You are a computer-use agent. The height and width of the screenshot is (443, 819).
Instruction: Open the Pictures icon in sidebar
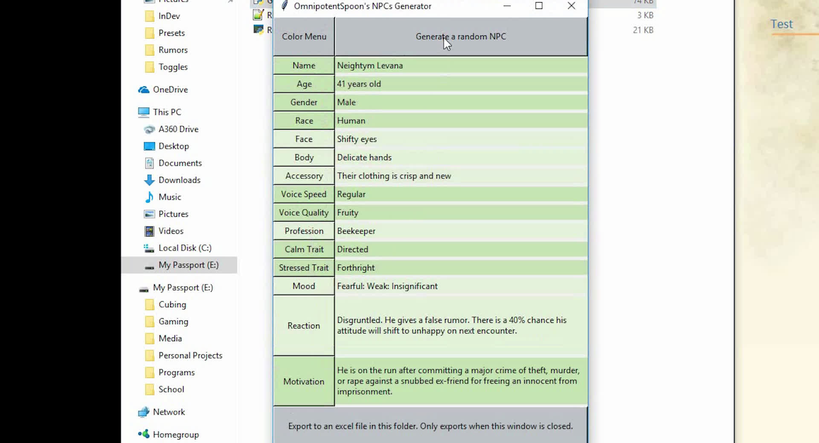point(149,214)
